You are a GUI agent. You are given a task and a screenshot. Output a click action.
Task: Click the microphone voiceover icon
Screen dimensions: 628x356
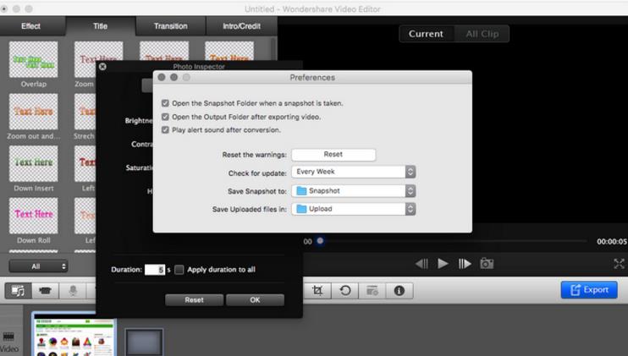coord(73,290)
